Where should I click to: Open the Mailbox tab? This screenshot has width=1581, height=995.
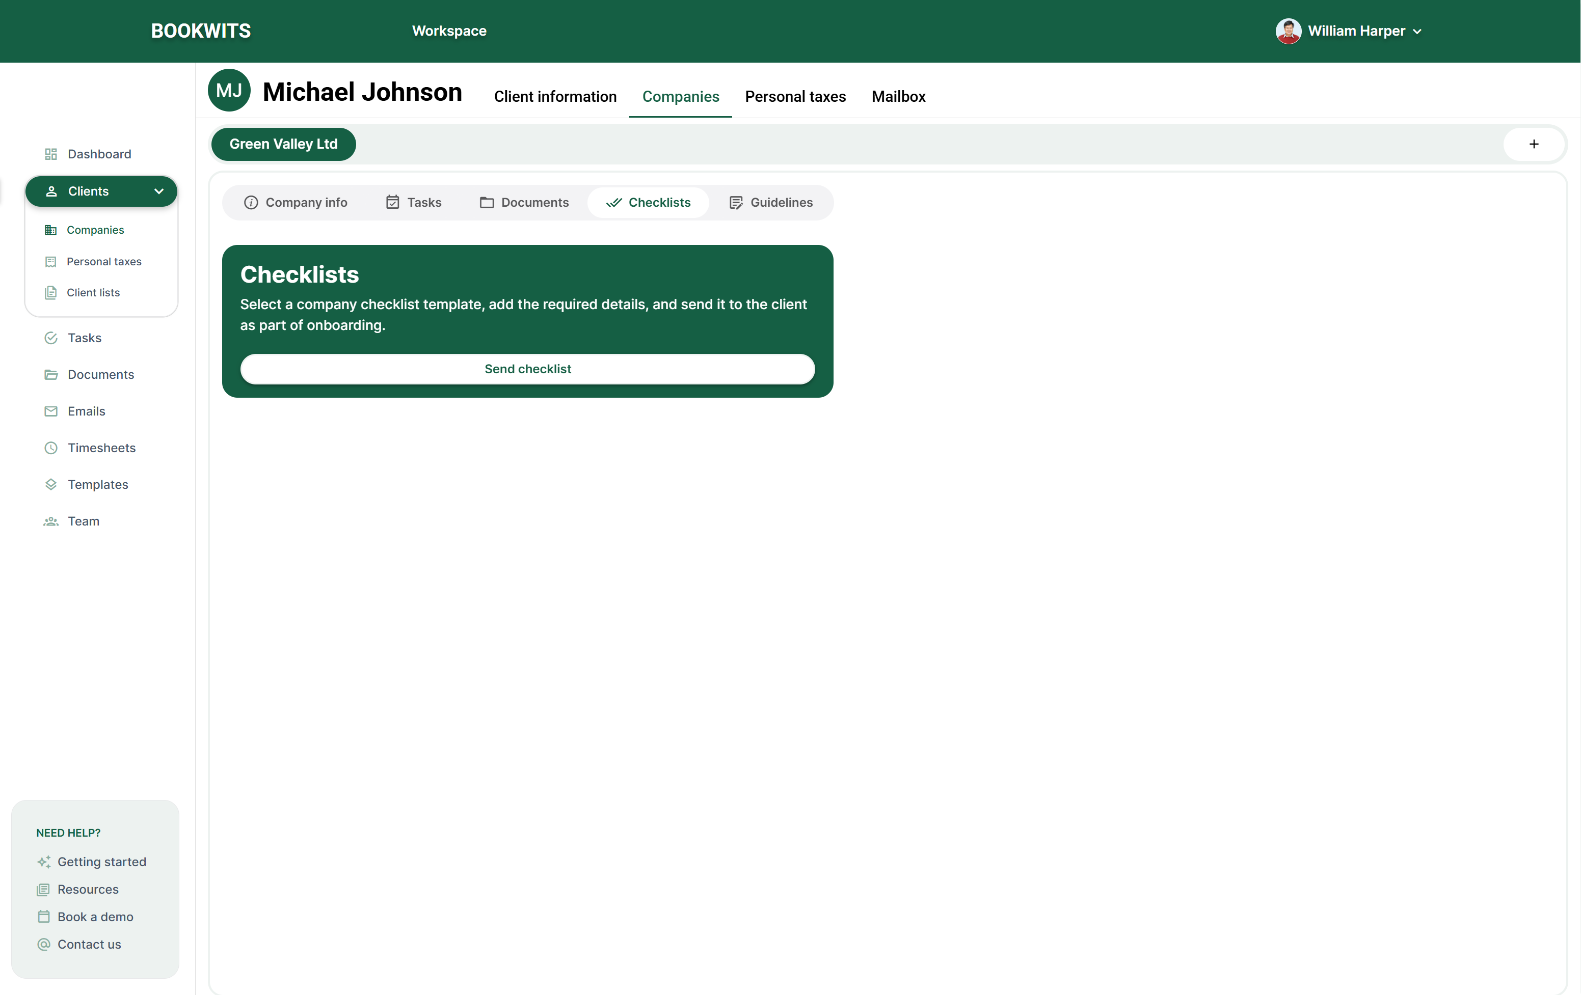898,97
